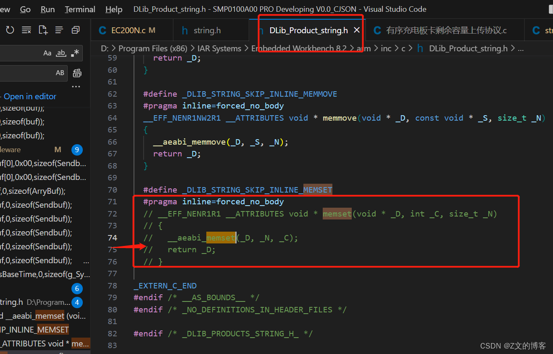The image size is (553, 354).
Task: Click the Open in editor link
Action: [30, 96]
